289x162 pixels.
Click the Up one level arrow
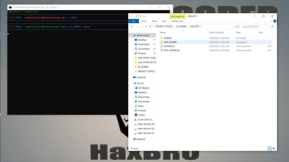(x=146, y=27)
